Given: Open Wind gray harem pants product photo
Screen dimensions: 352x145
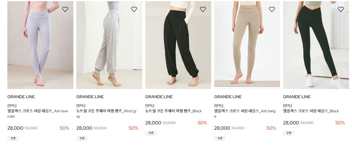Looking at the screenshot, I should pyautogui.click(x=109, y=45).
